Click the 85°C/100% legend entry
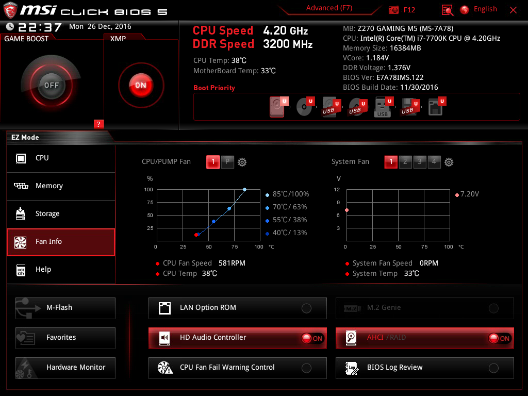528x396 pixels. (x=287, y=194)
